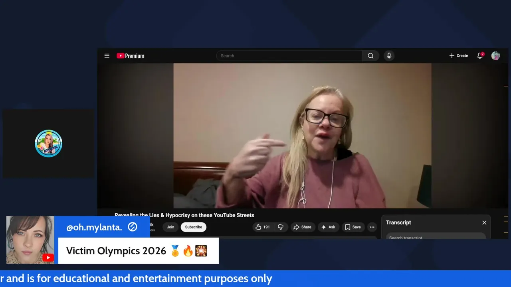Open the more actions ellipsis menu
This screenshot has width=511, height=287.
click(x=372, y=227)
